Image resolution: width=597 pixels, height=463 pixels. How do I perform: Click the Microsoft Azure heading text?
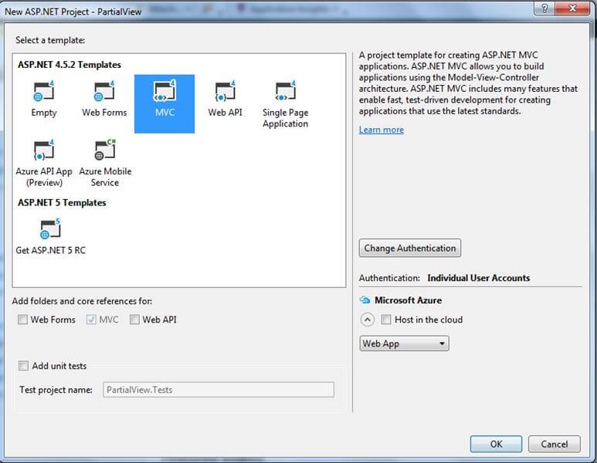408,300
